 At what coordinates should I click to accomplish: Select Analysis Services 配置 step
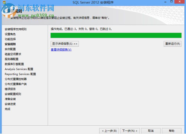coord(19,69)
